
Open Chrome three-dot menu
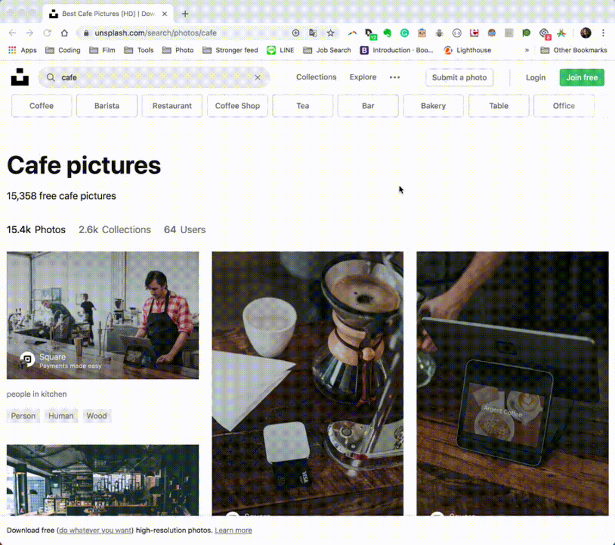603,33
